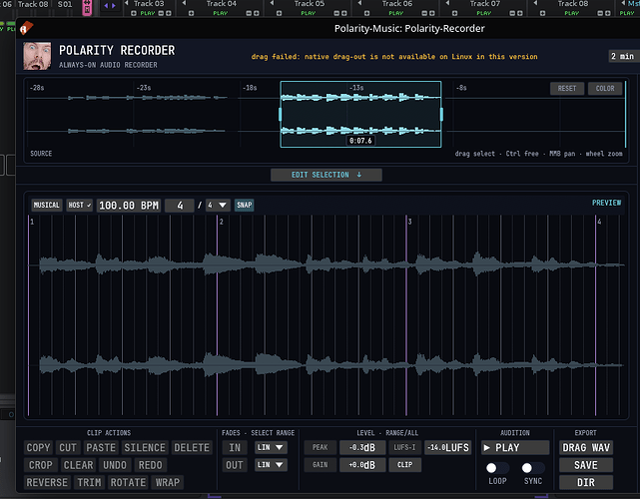
Task: Click the left plus icon under Track 04
Action: click(x=191, y=13)
